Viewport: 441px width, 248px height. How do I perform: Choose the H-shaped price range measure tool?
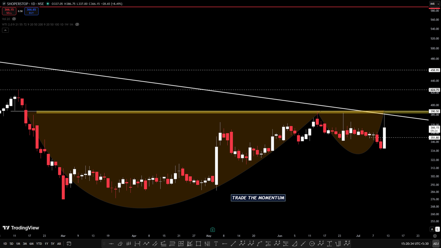click(137, 243)
